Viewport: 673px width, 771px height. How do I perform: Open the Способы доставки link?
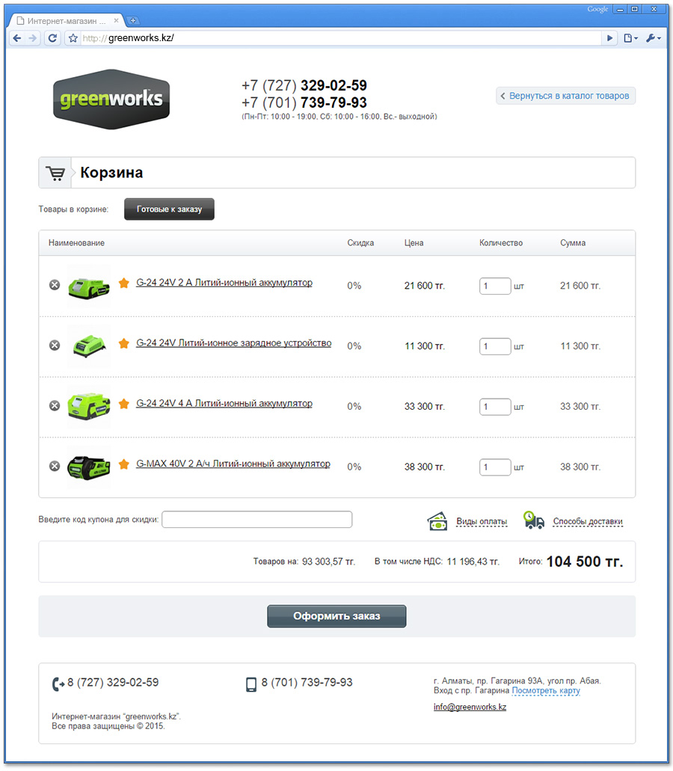tap(588, 522)
